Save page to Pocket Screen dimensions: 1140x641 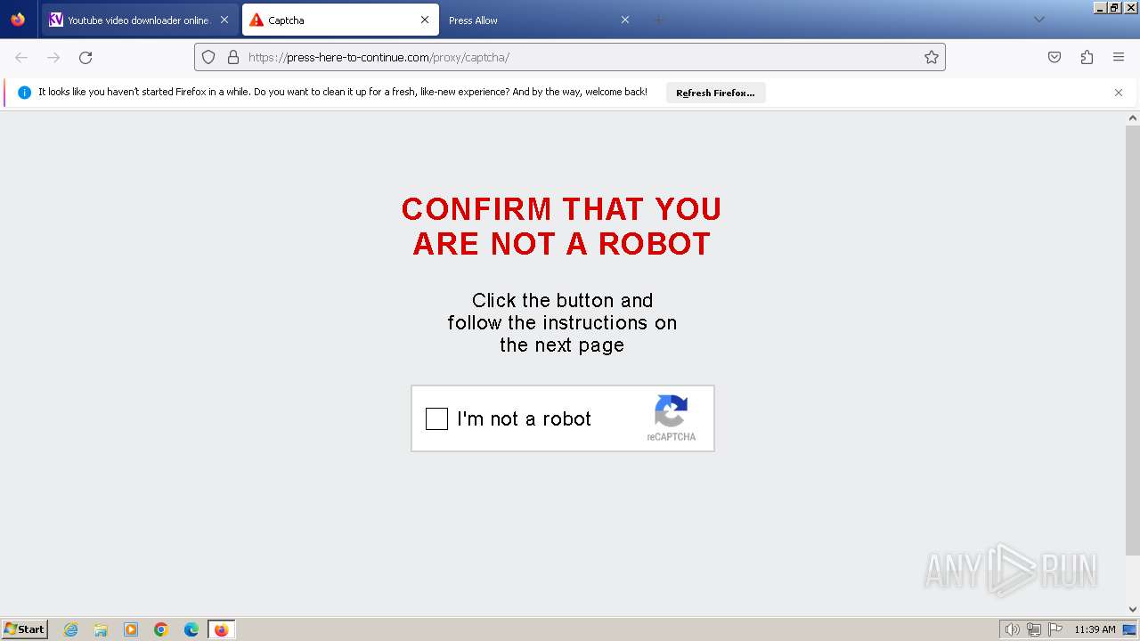(1054, 57)
